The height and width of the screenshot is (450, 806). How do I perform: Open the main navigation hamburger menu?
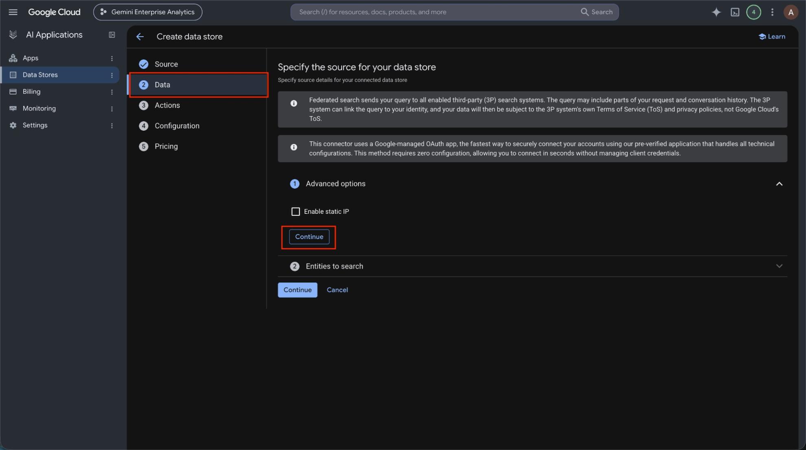13,12
